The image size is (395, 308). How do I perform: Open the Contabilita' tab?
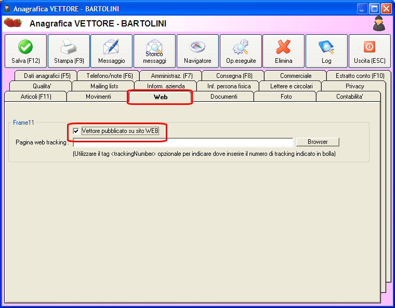pyautogui.click(x=349, y=97)
